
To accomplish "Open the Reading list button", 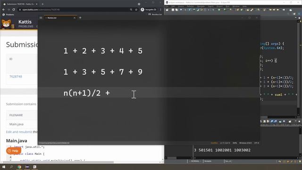I will click(155, 15).
